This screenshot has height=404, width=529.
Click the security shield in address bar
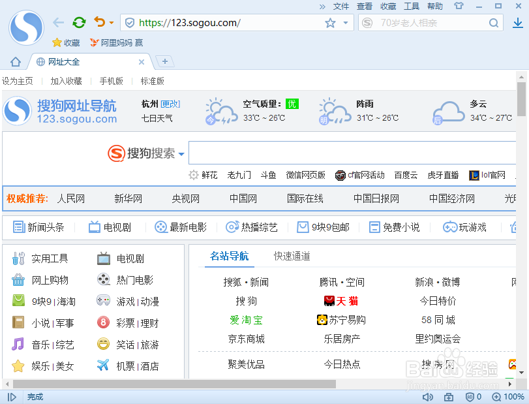click(130, 23)
